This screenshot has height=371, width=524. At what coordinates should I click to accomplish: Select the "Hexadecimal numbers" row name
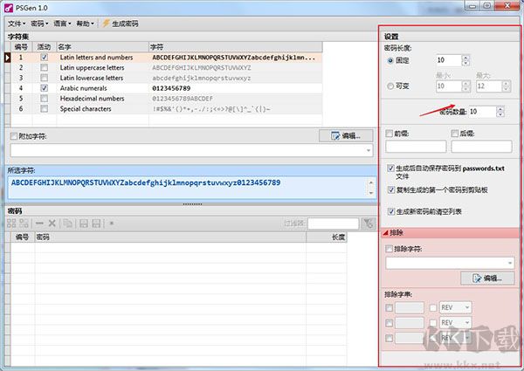pyautogui.click(x=92, y=99)
